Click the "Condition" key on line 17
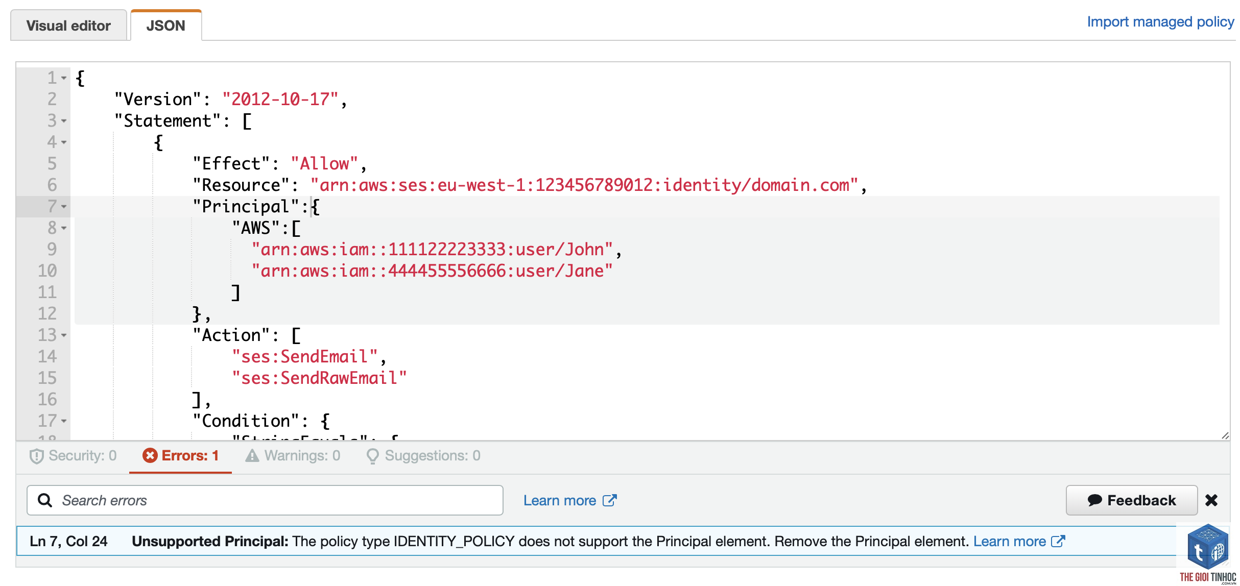Image resolution: width=1240 pixels, height=586 pixels. click(x=246, y=421)
